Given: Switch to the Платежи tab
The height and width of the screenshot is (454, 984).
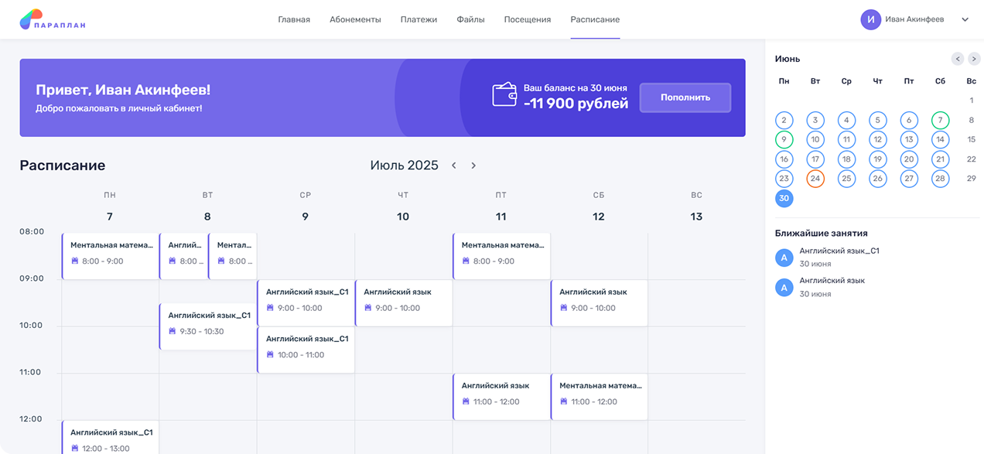Looking at the screenshot, I should pos(419,20).
